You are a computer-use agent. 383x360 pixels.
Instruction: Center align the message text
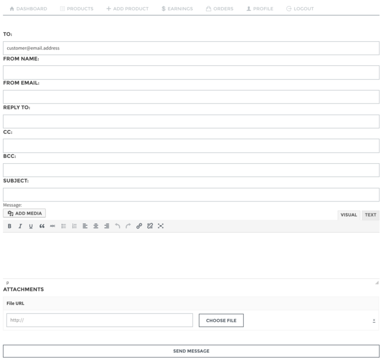click(x=95, y=226)
